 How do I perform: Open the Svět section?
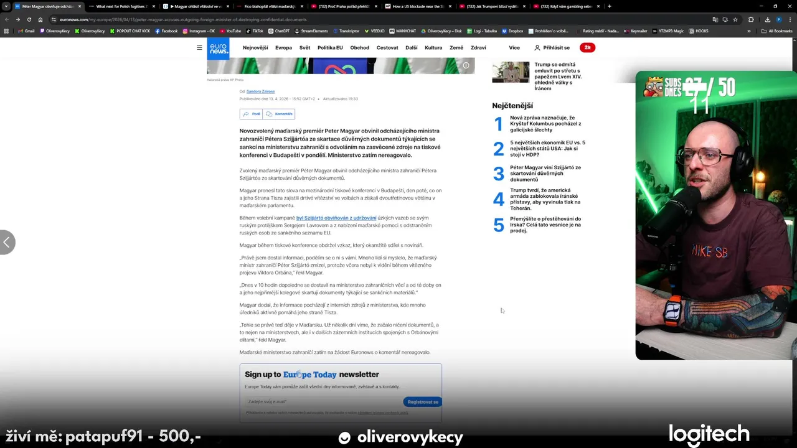click(x=304, y=48)
